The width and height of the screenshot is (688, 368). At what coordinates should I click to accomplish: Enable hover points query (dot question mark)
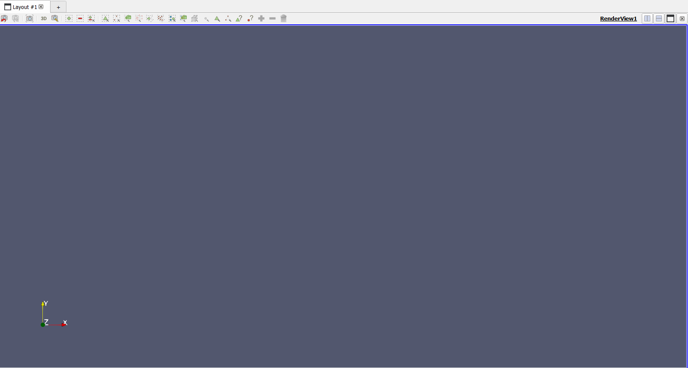250,18
